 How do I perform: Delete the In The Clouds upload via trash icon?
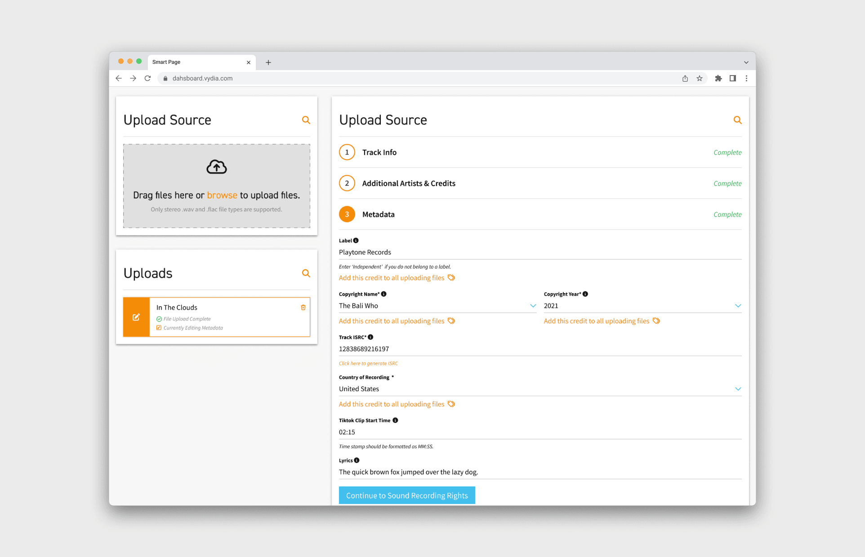tap(303, 307)
